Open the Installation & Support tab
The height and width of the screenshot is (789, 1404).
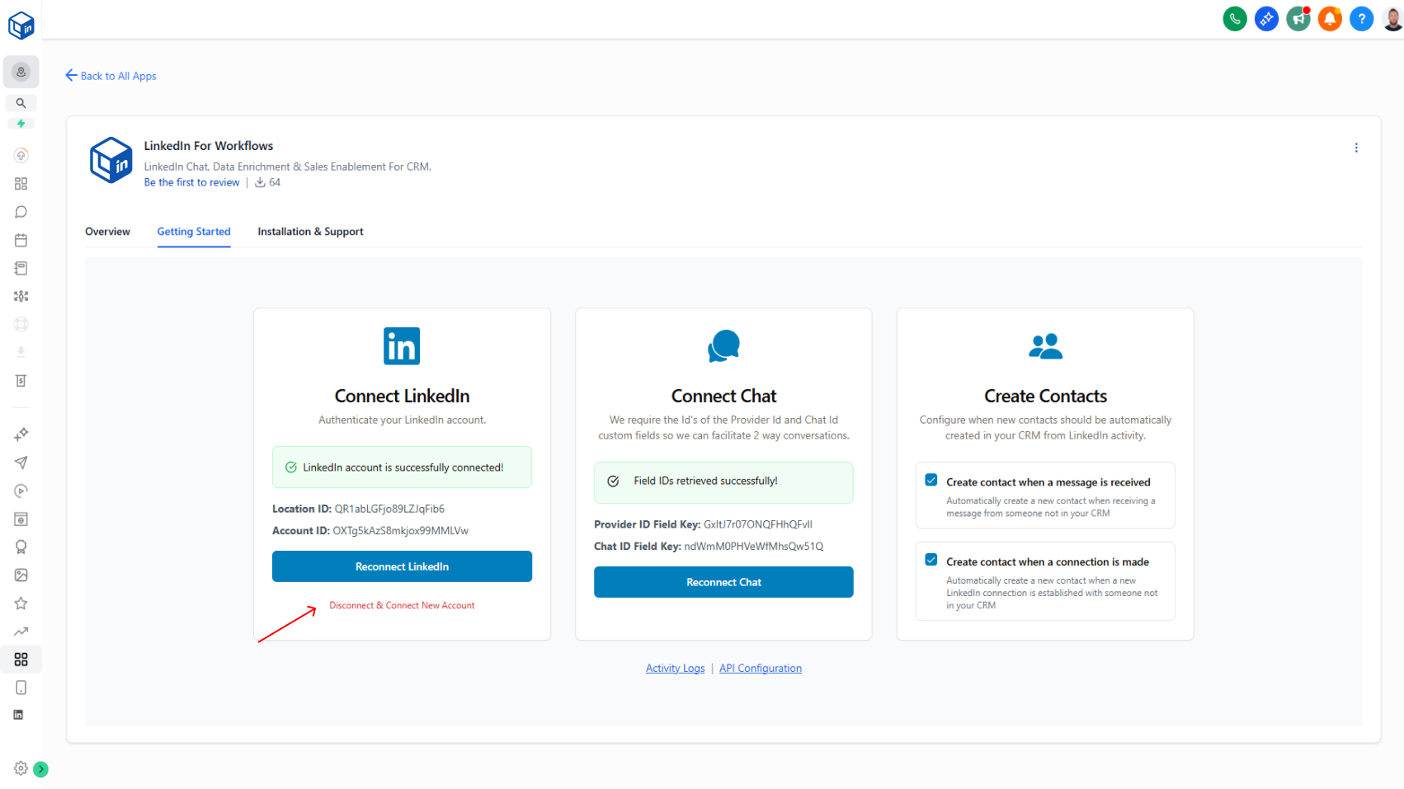[310, 232]
